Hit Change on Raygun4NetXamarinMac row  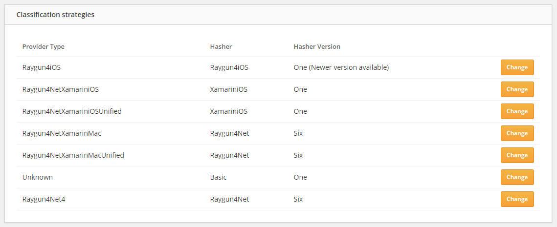point(517,133)
